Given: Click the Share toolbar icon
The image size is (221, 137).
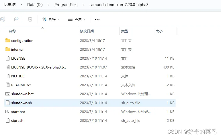Looking at the screenshot, I should tap(16, 19).
